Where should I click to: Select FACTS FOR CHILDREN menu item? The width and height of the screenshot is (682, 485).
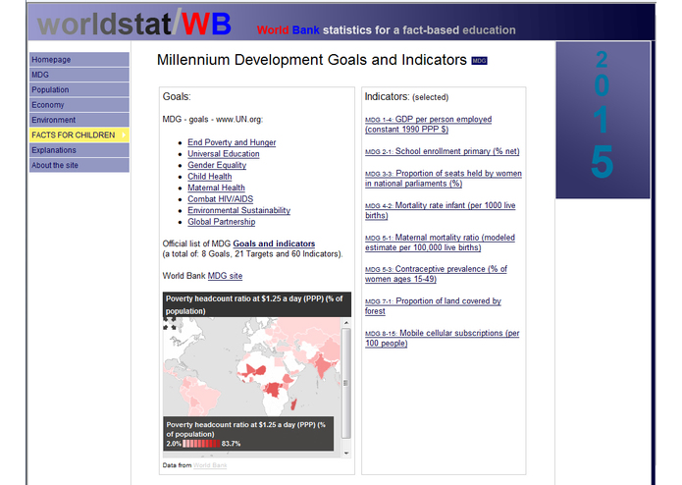[79, 135]
